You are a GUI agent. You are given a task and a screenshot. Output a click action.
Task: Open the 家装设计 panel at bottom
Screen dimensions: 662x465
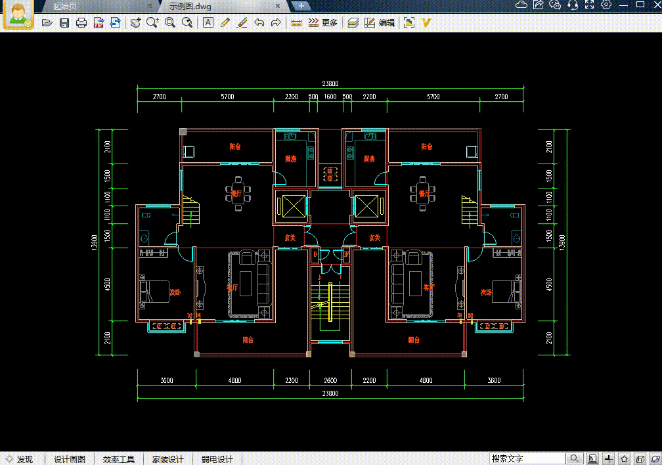click(169, 458)
